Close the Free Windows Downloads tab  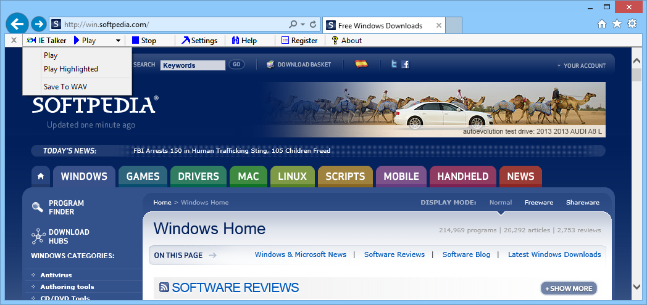point(439,25)
